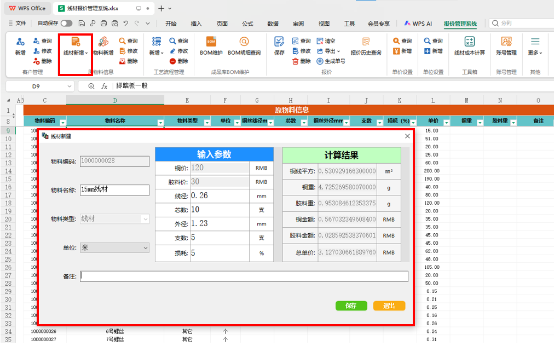
Task: Click 修改 in the 客户管理 group
Action: [x=43, y=51]
